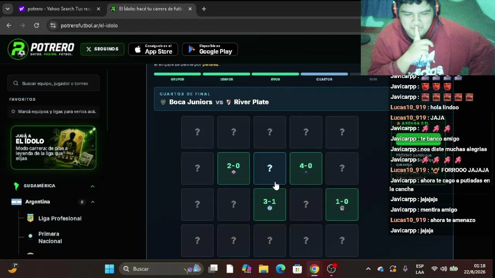Collapse the Sudamérica section chevron

coord(92,186)
